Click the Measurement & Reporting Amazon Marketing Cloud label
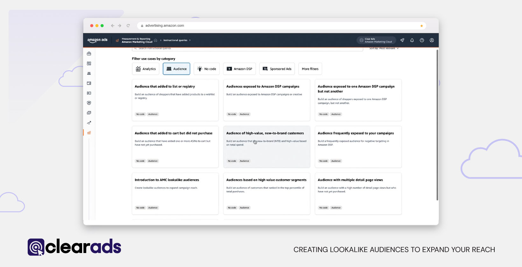Viewport: 522px width, 267px height. click(x=137, y=40)
